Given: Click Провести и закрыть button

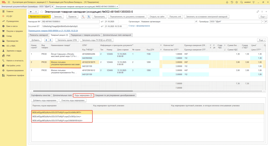Looking at the screenshot, I should tap(39, 17).
